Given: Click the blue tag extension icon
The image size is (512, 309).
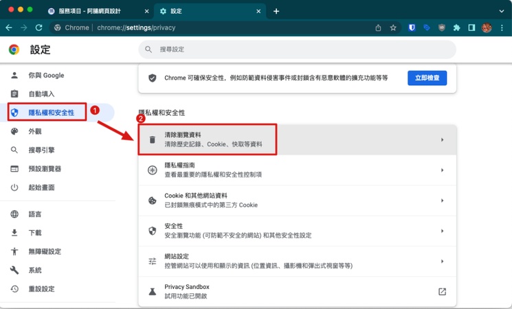Looking at the screenshot, I should click(427, 27).
